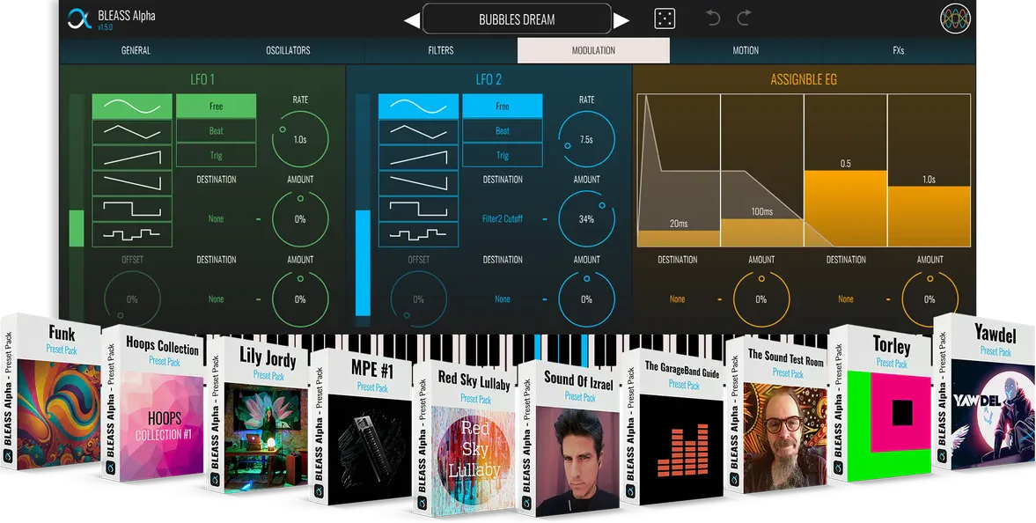1036x523 pixels.
Task: Open LFO 1 first destination set to None
Action: click(216, 219)
